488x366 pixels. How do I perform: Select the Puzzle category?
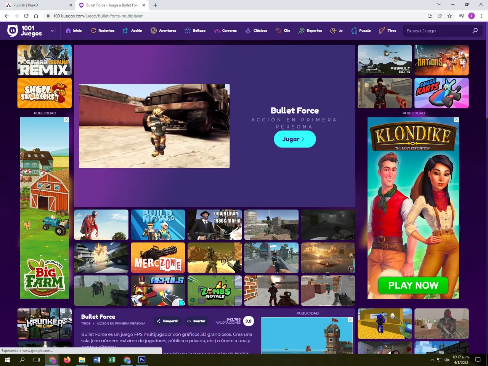tap(361, 30)
